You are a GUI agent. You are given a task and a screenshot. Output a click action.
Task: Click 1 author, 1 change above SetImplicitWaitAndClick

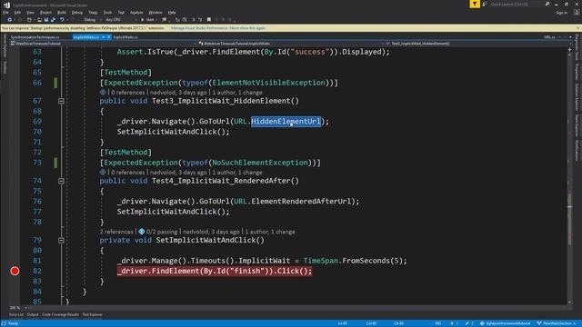(x=270, y=232)
